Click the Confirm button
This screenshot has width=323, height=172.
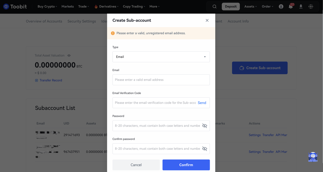coord(186,165)
